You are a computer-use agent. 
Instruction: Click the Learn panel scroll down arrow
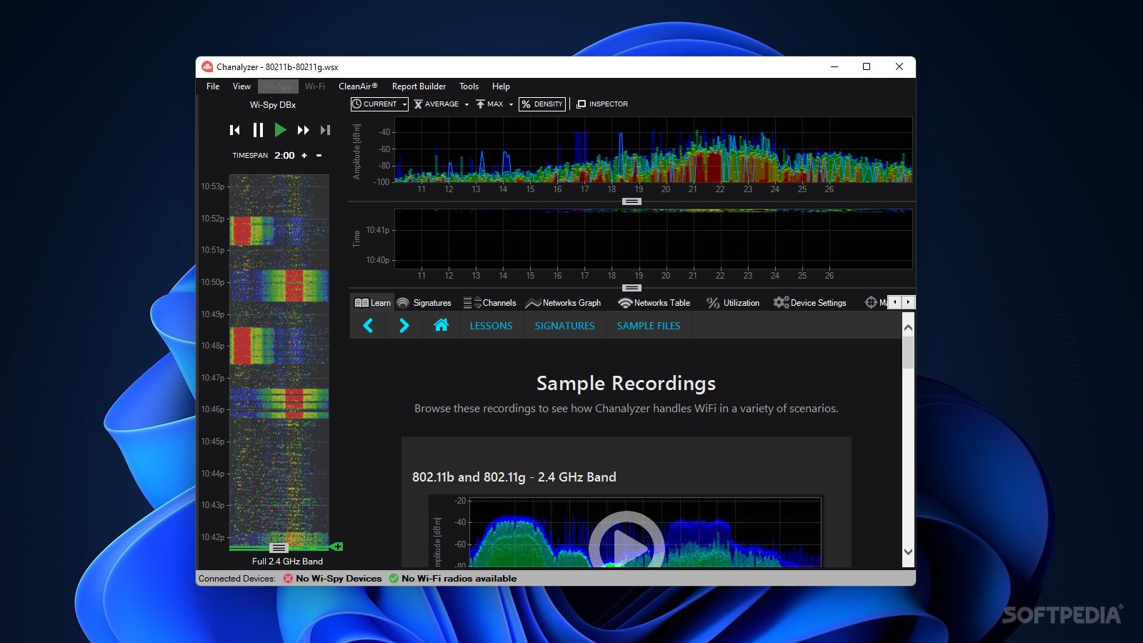click(908, 552)
